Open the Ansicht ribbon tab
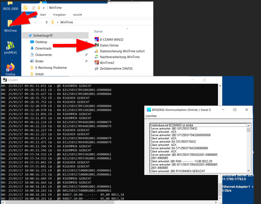The height and width of the screenshot is (204, 261). 77,15
